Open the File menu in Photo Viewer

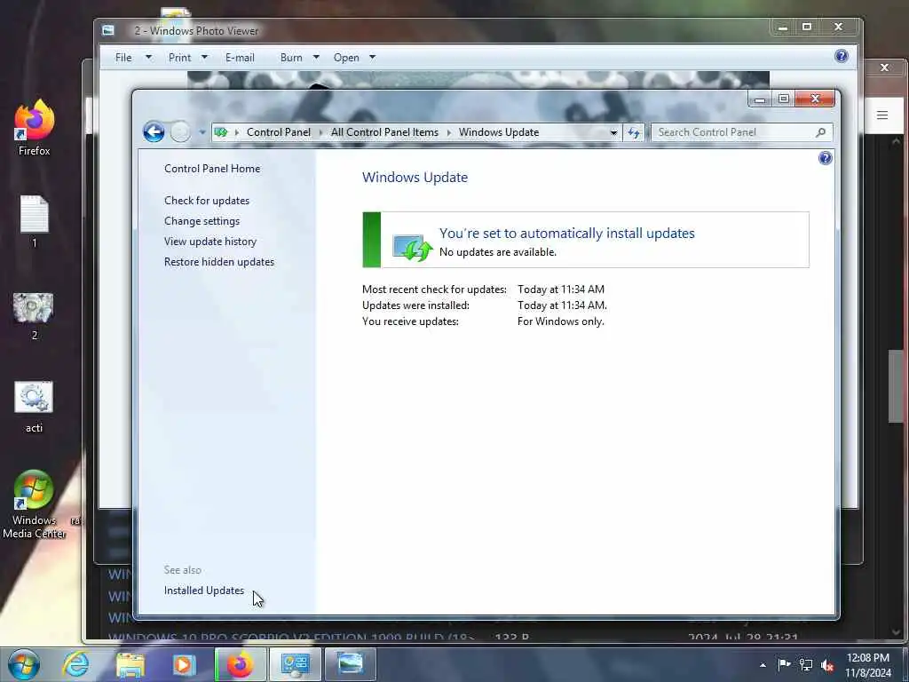pyautogui.click(x=123, y=58)
